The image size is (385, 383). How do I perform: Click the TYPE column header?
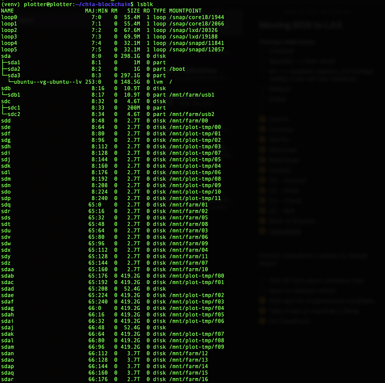(x=159, y=11)
